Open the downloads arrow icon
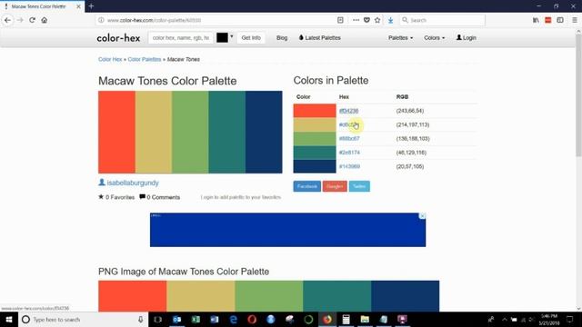 point(390,20)
